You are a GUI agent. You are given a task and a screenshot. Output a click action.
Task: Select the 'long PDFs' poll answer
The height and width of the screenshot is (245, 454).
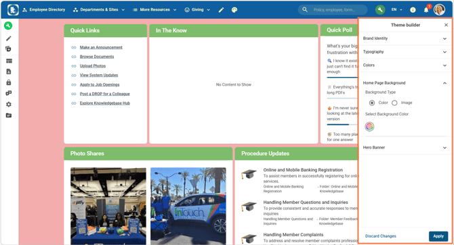342,90
